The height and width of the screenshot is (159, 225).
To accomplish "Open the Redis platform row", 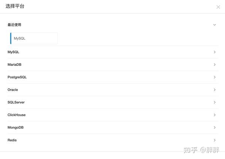I will coord(12,140).
